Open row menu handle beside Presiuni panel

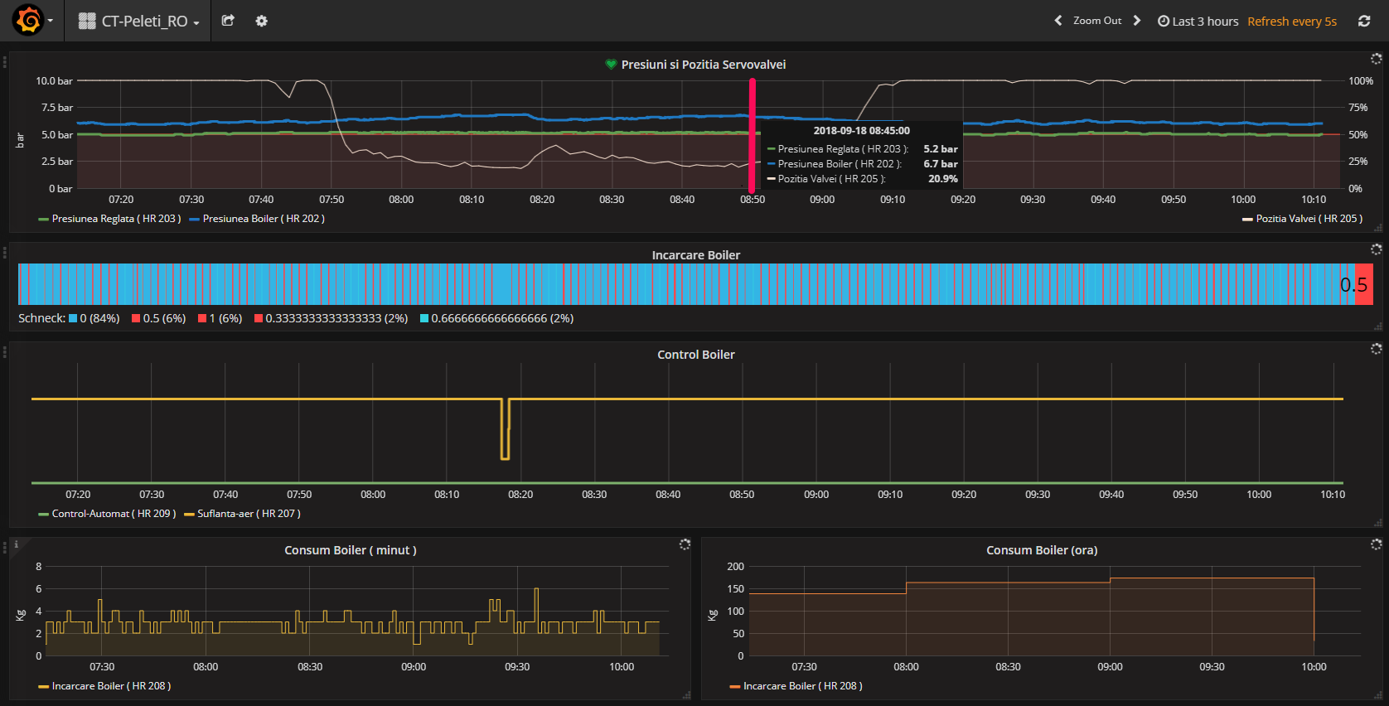pyautogui.click(x=4, y=62)
